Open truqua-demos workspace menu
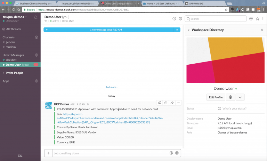The width and height of the screenshot is (267, 161). (15, 17)
